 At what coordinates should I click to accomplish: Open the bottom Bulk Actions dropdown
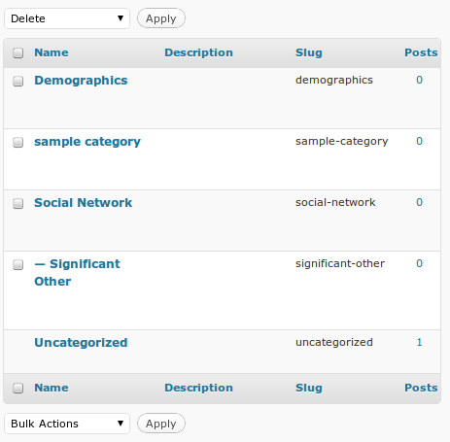click(67, 424)
